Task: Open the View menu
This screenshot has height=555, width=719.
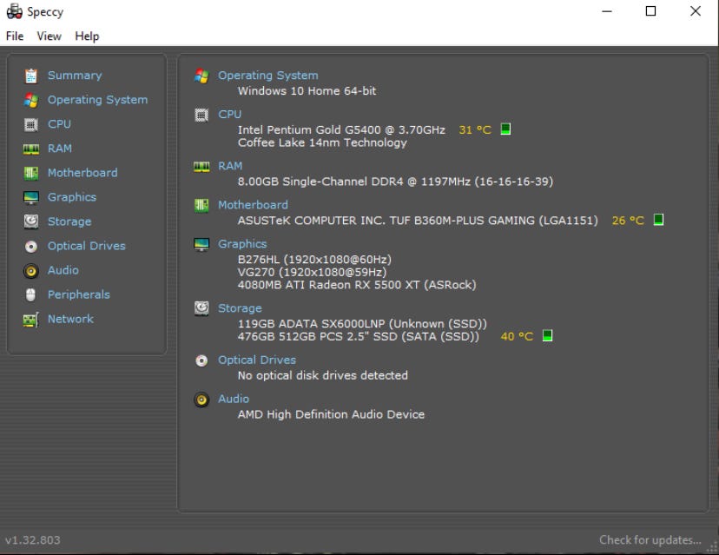Action: pyautogui.click(x=49, y=36)
